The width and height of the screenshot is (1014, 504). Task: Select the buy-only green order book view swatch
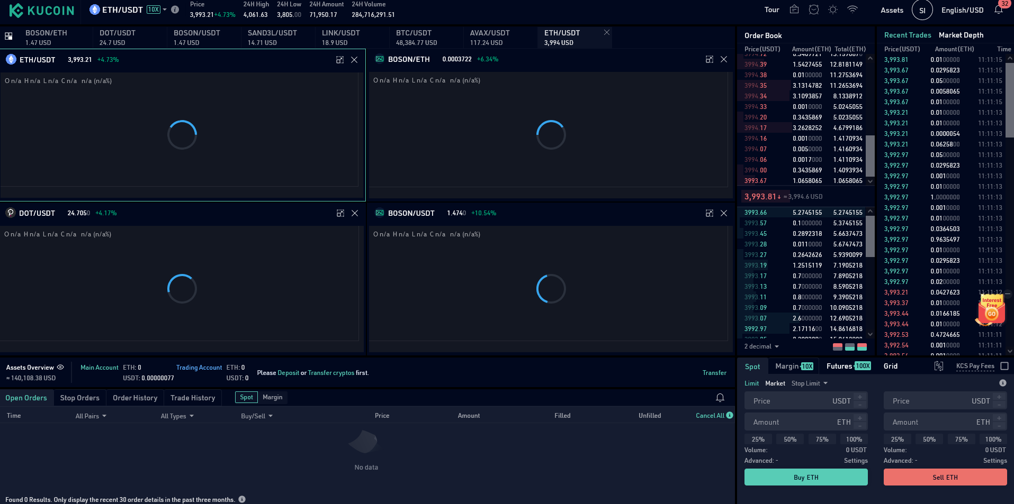pyautogui.click(x=849, y=347)
